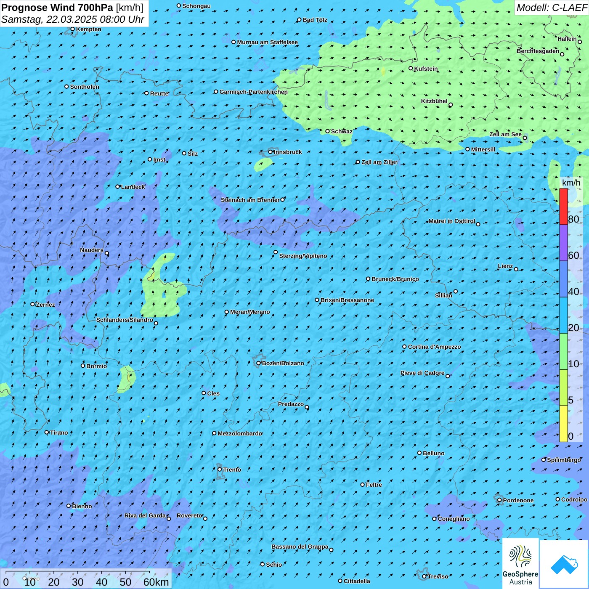The height and width of the screenshot is (589, 589).
Task: Click the Schwaz city label
Action: pyautogui.click(x=342, y=131)
